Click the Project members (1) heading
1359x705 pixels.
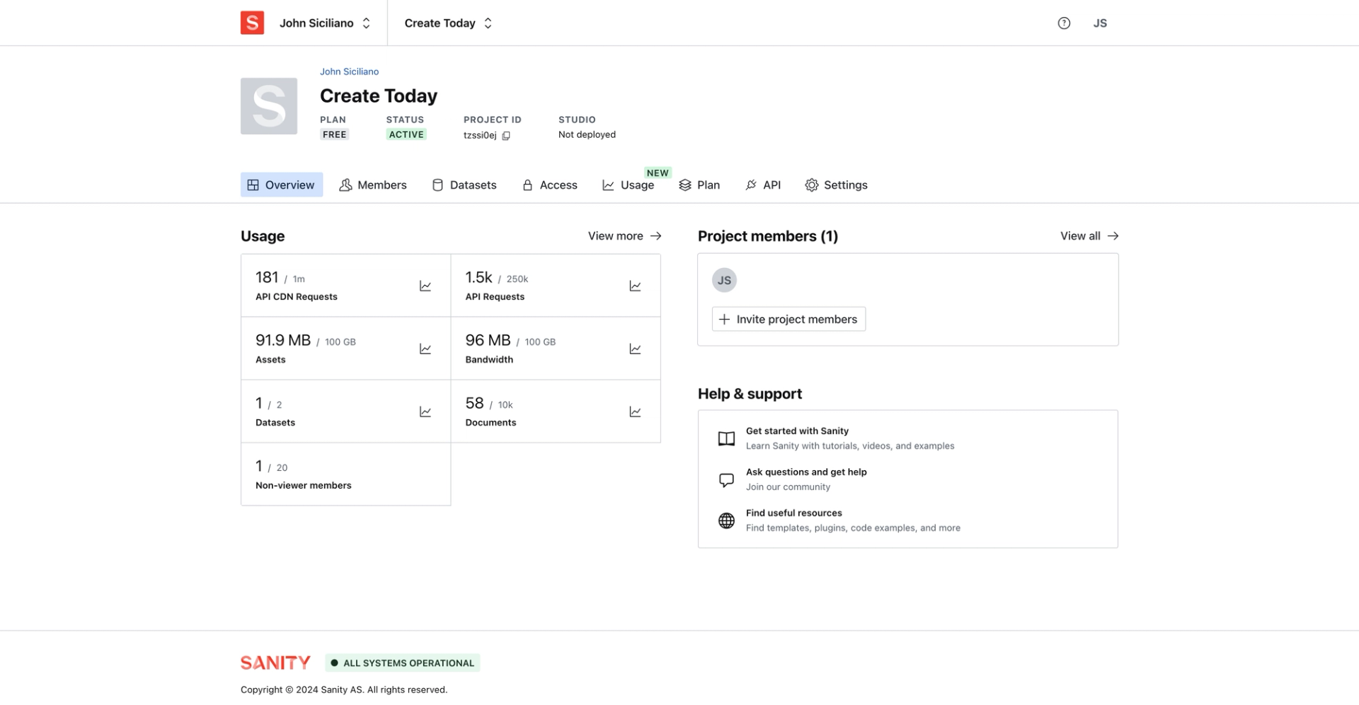coord(768,236)
